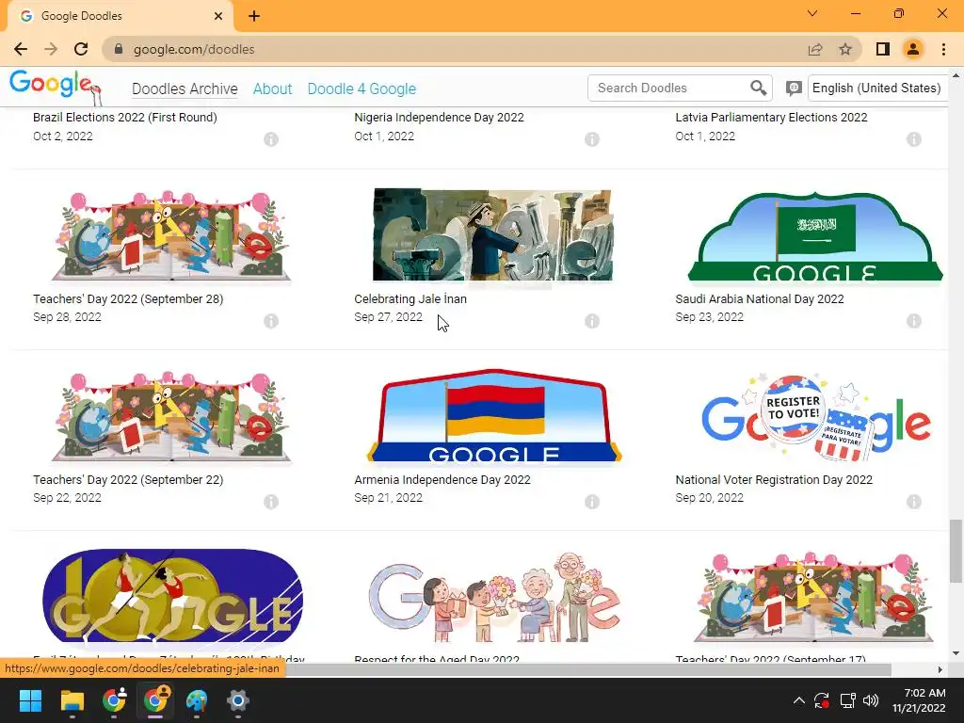Open Teachers' Day 2022 (September 22) link

pyautogui.click(x=128, y=479)
